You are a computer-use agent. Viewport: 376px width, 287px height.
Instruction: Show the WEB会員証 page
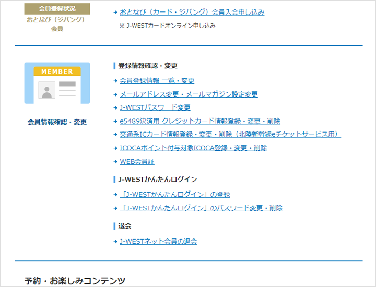[137, 161]
